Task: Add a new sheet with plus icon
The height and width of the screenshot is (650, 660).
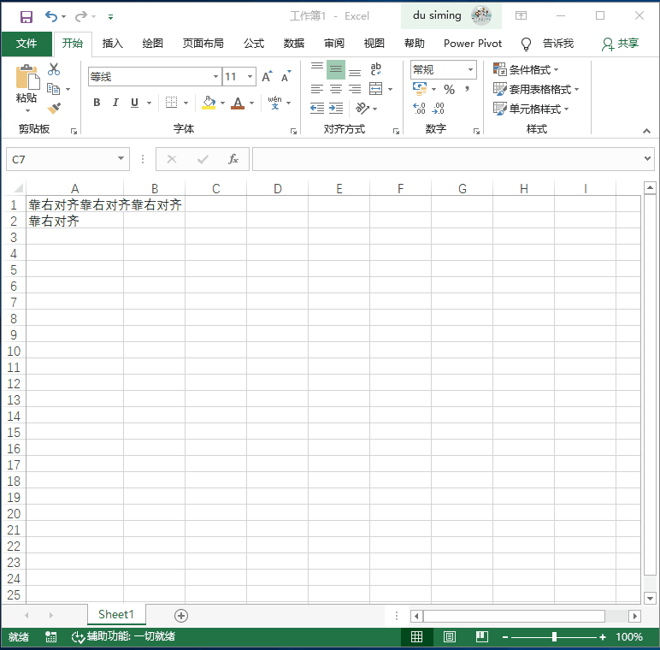Action: [x=181, y=616]
